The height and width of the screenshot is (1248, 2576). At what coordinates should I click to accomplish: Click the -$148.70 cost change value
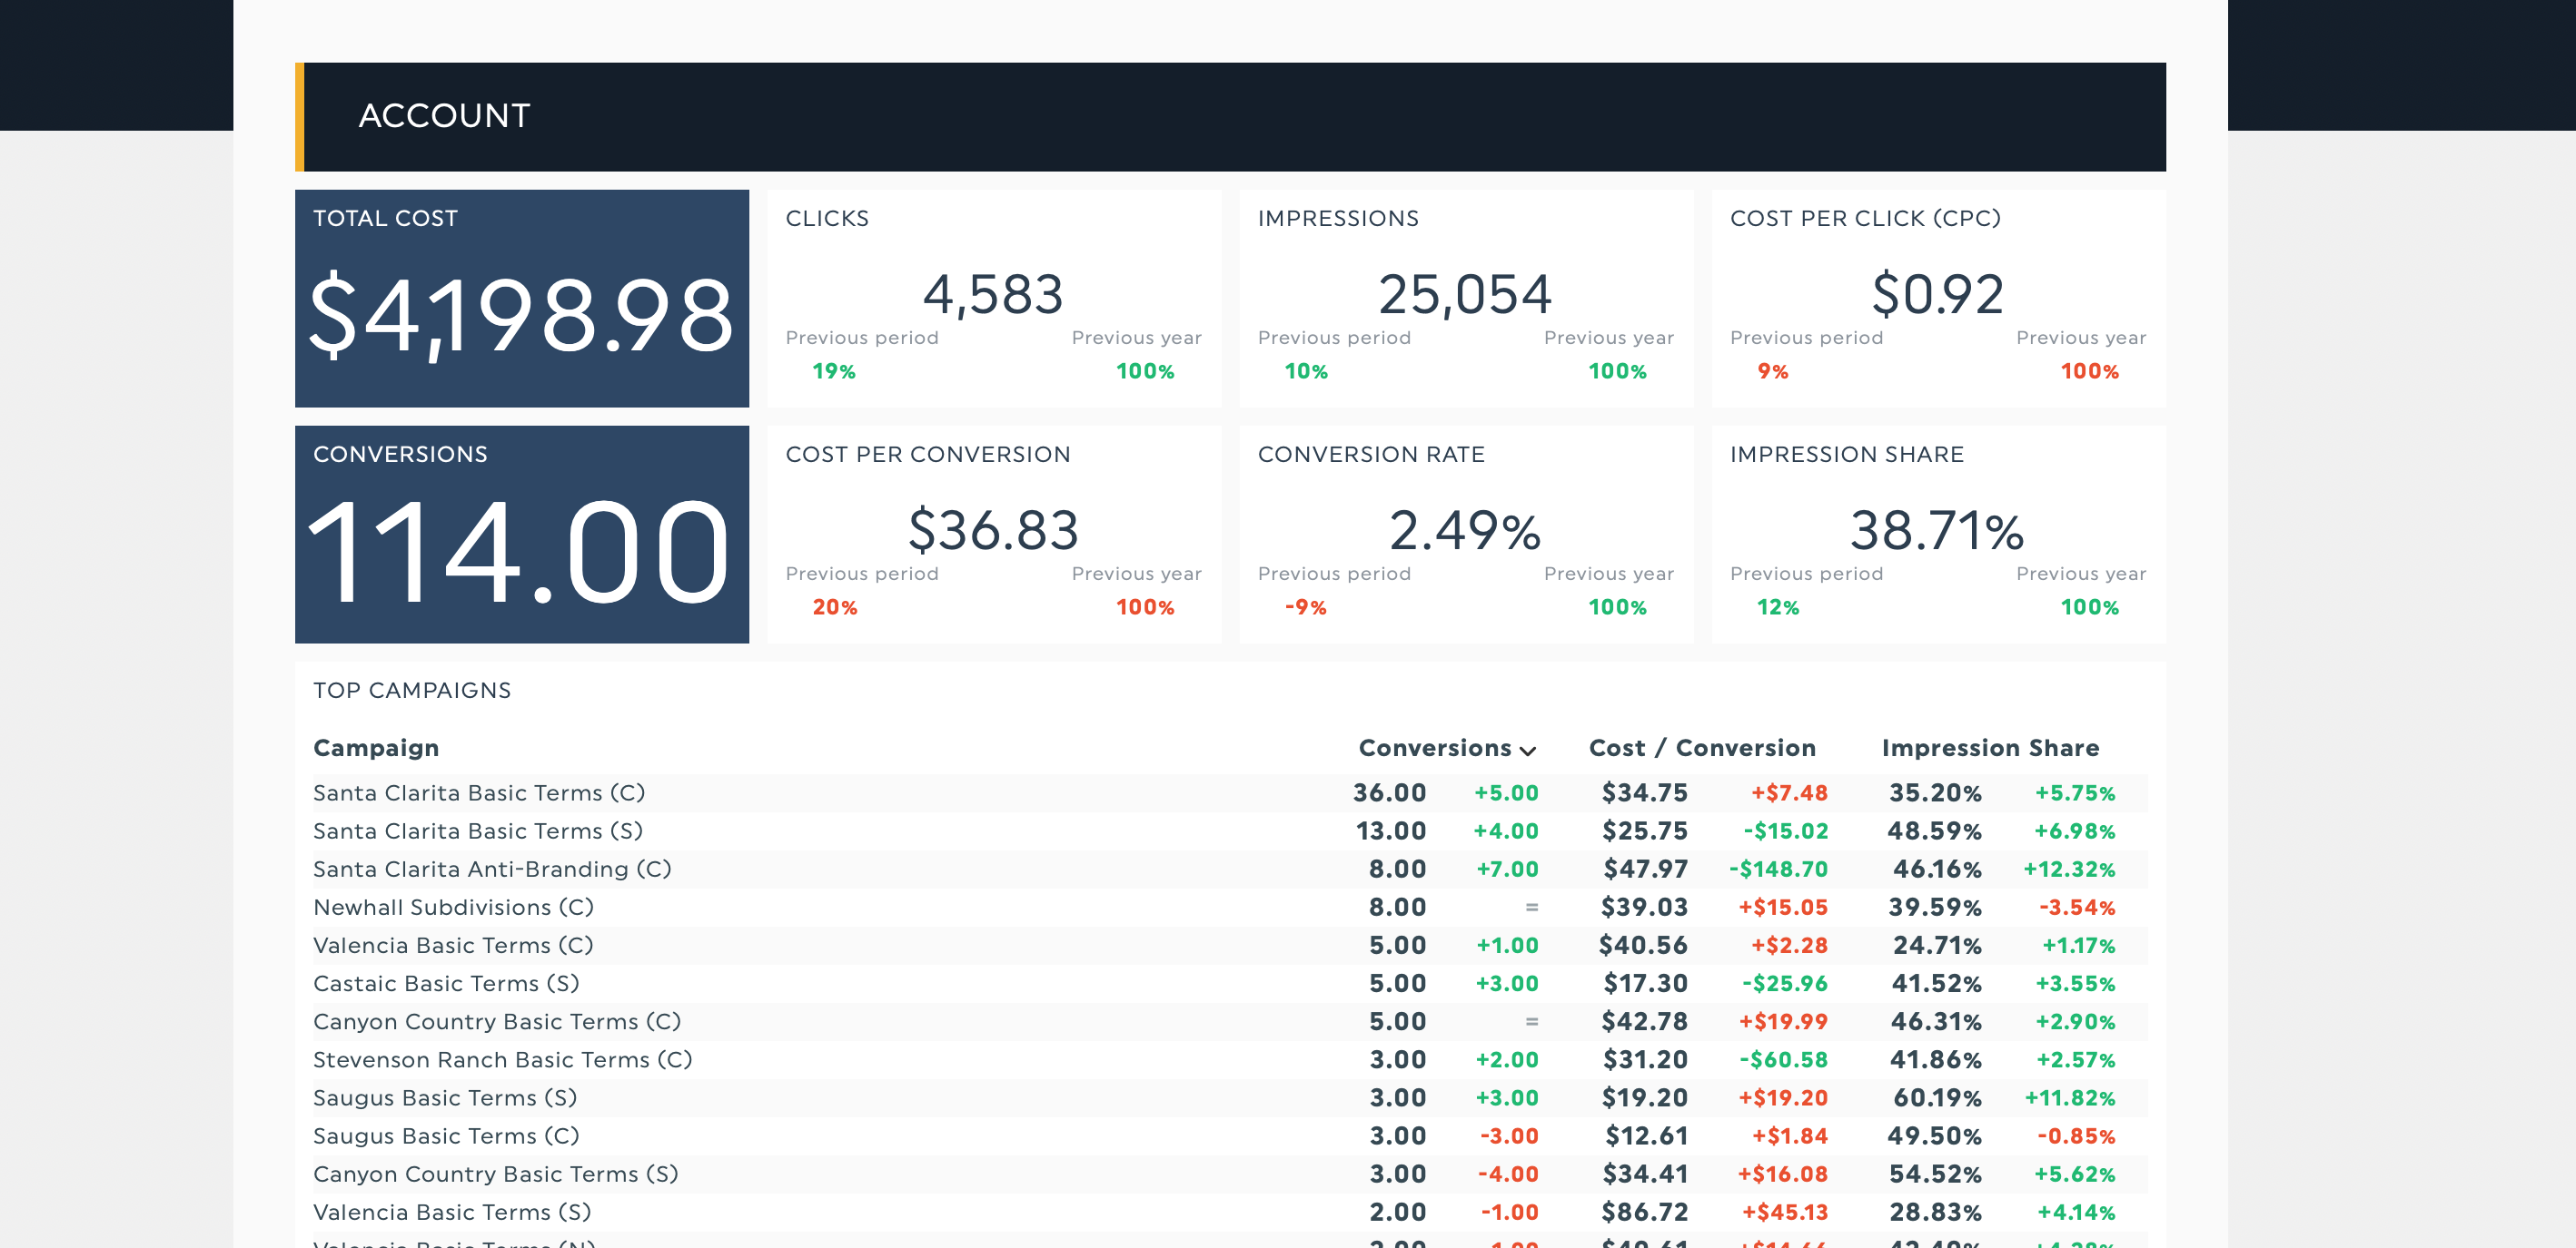coord(1778,870)
